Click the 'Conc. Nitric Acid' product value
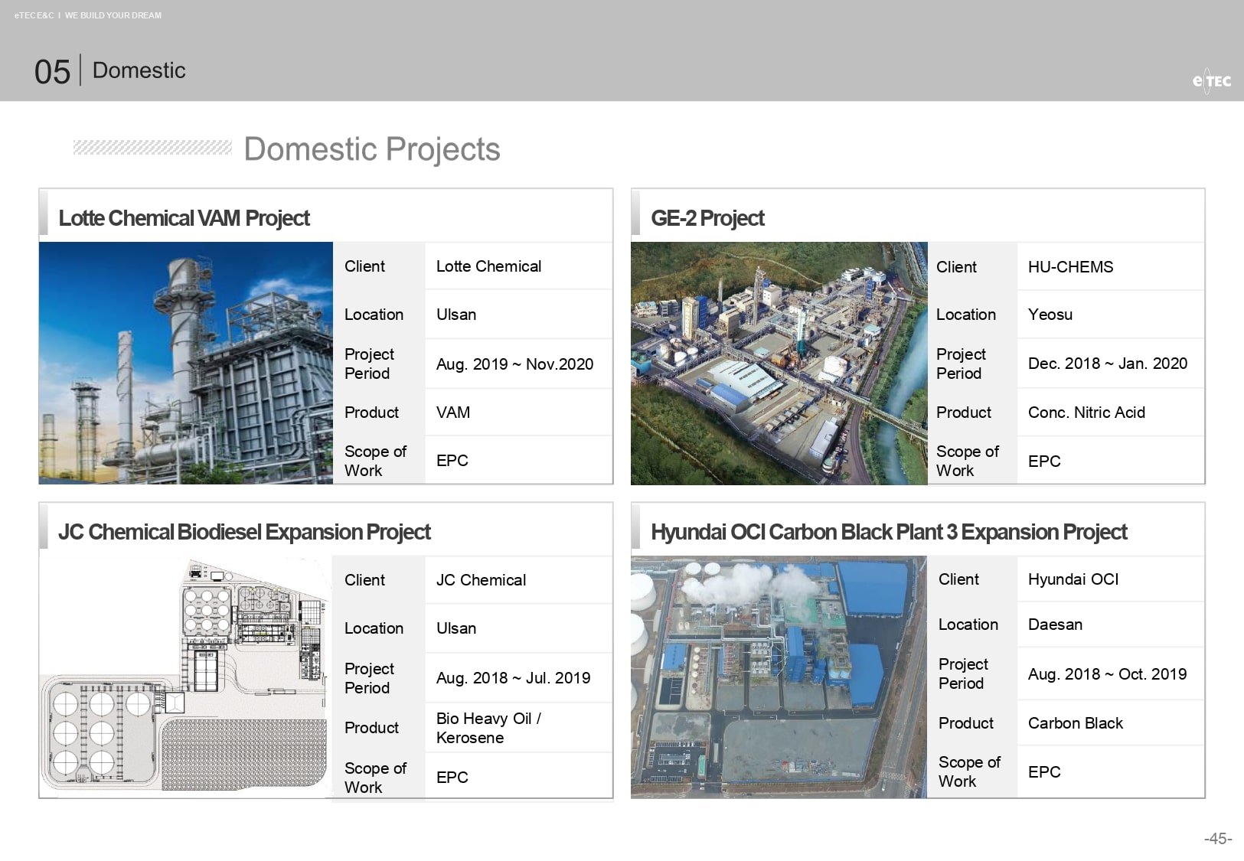Screen dimensions: 1244x861 [1086, 413]
